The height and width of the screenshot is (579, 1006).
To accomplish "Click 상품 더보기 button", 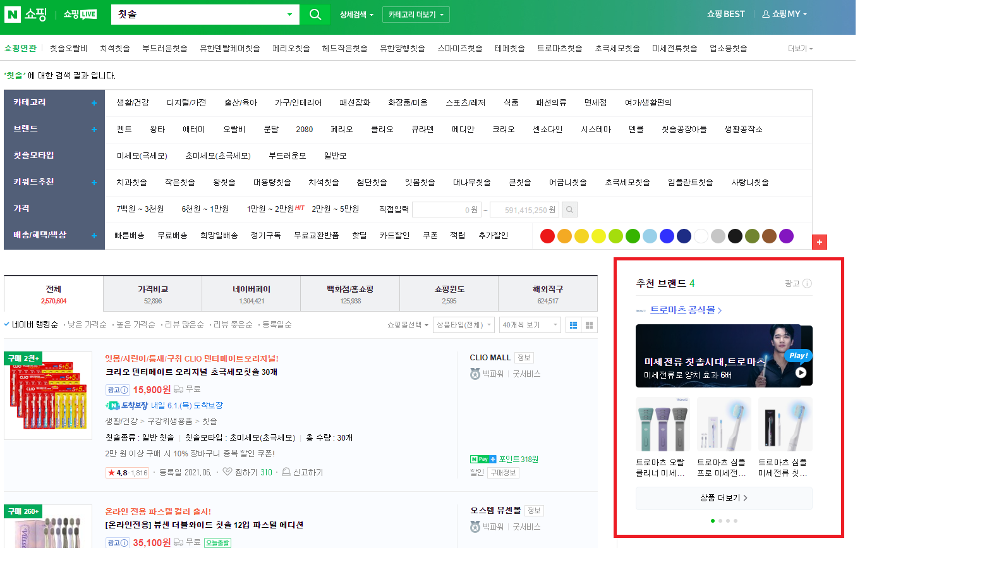I will (x=724, y=498).
